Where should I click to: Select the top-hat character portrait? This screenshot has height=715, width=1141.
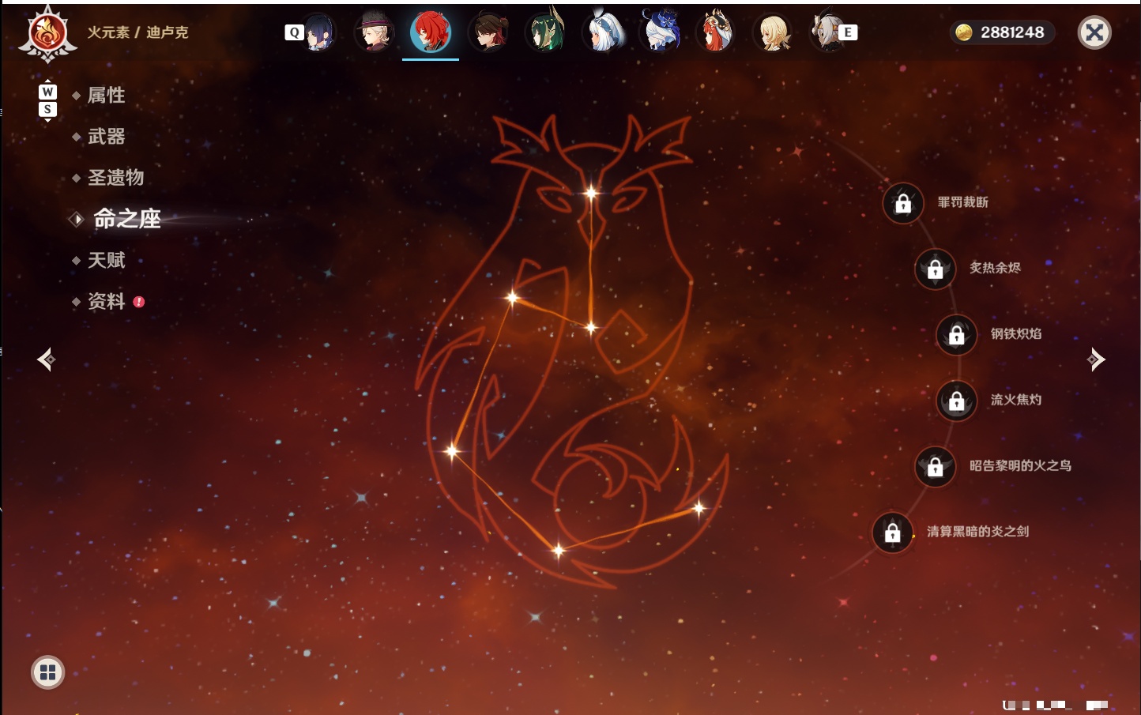374,32
